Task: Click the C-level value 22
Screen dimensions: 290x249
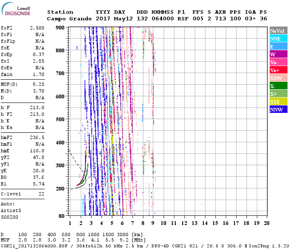Action: tap(41, 194)
